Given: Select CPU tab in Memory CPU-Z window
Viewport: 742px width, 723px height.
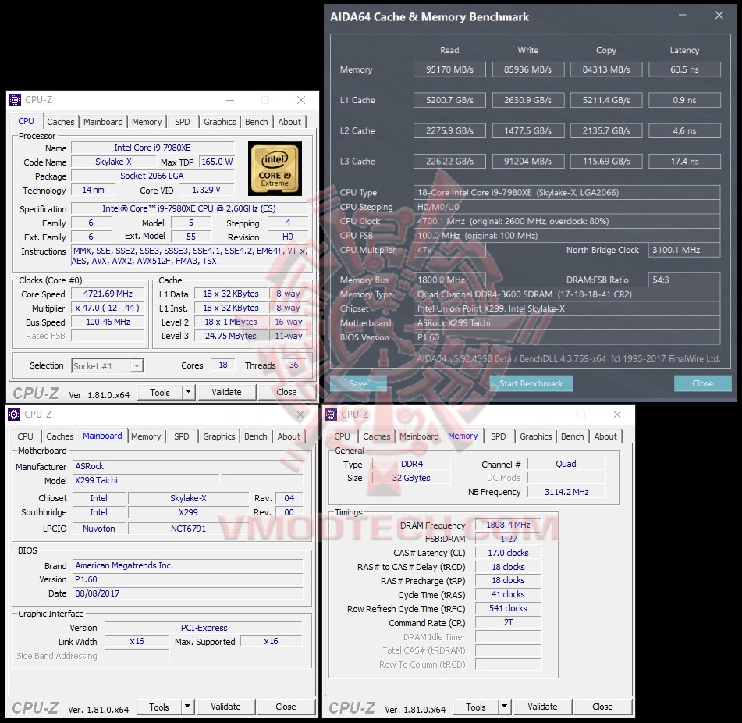Looking at the screenshot, I should click(x=342, y=436).
